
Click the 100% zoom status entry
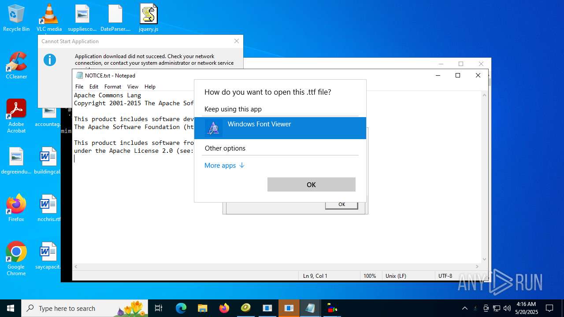tap(370, 276)
